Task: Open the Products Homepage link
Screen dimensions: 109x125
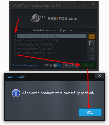Action: click(x=25, y=65)
